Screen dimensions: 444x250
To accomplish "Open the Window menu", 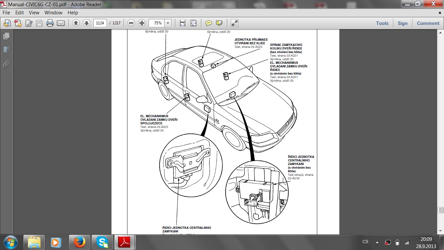I will pyautogui.click(x=53, y=13).
